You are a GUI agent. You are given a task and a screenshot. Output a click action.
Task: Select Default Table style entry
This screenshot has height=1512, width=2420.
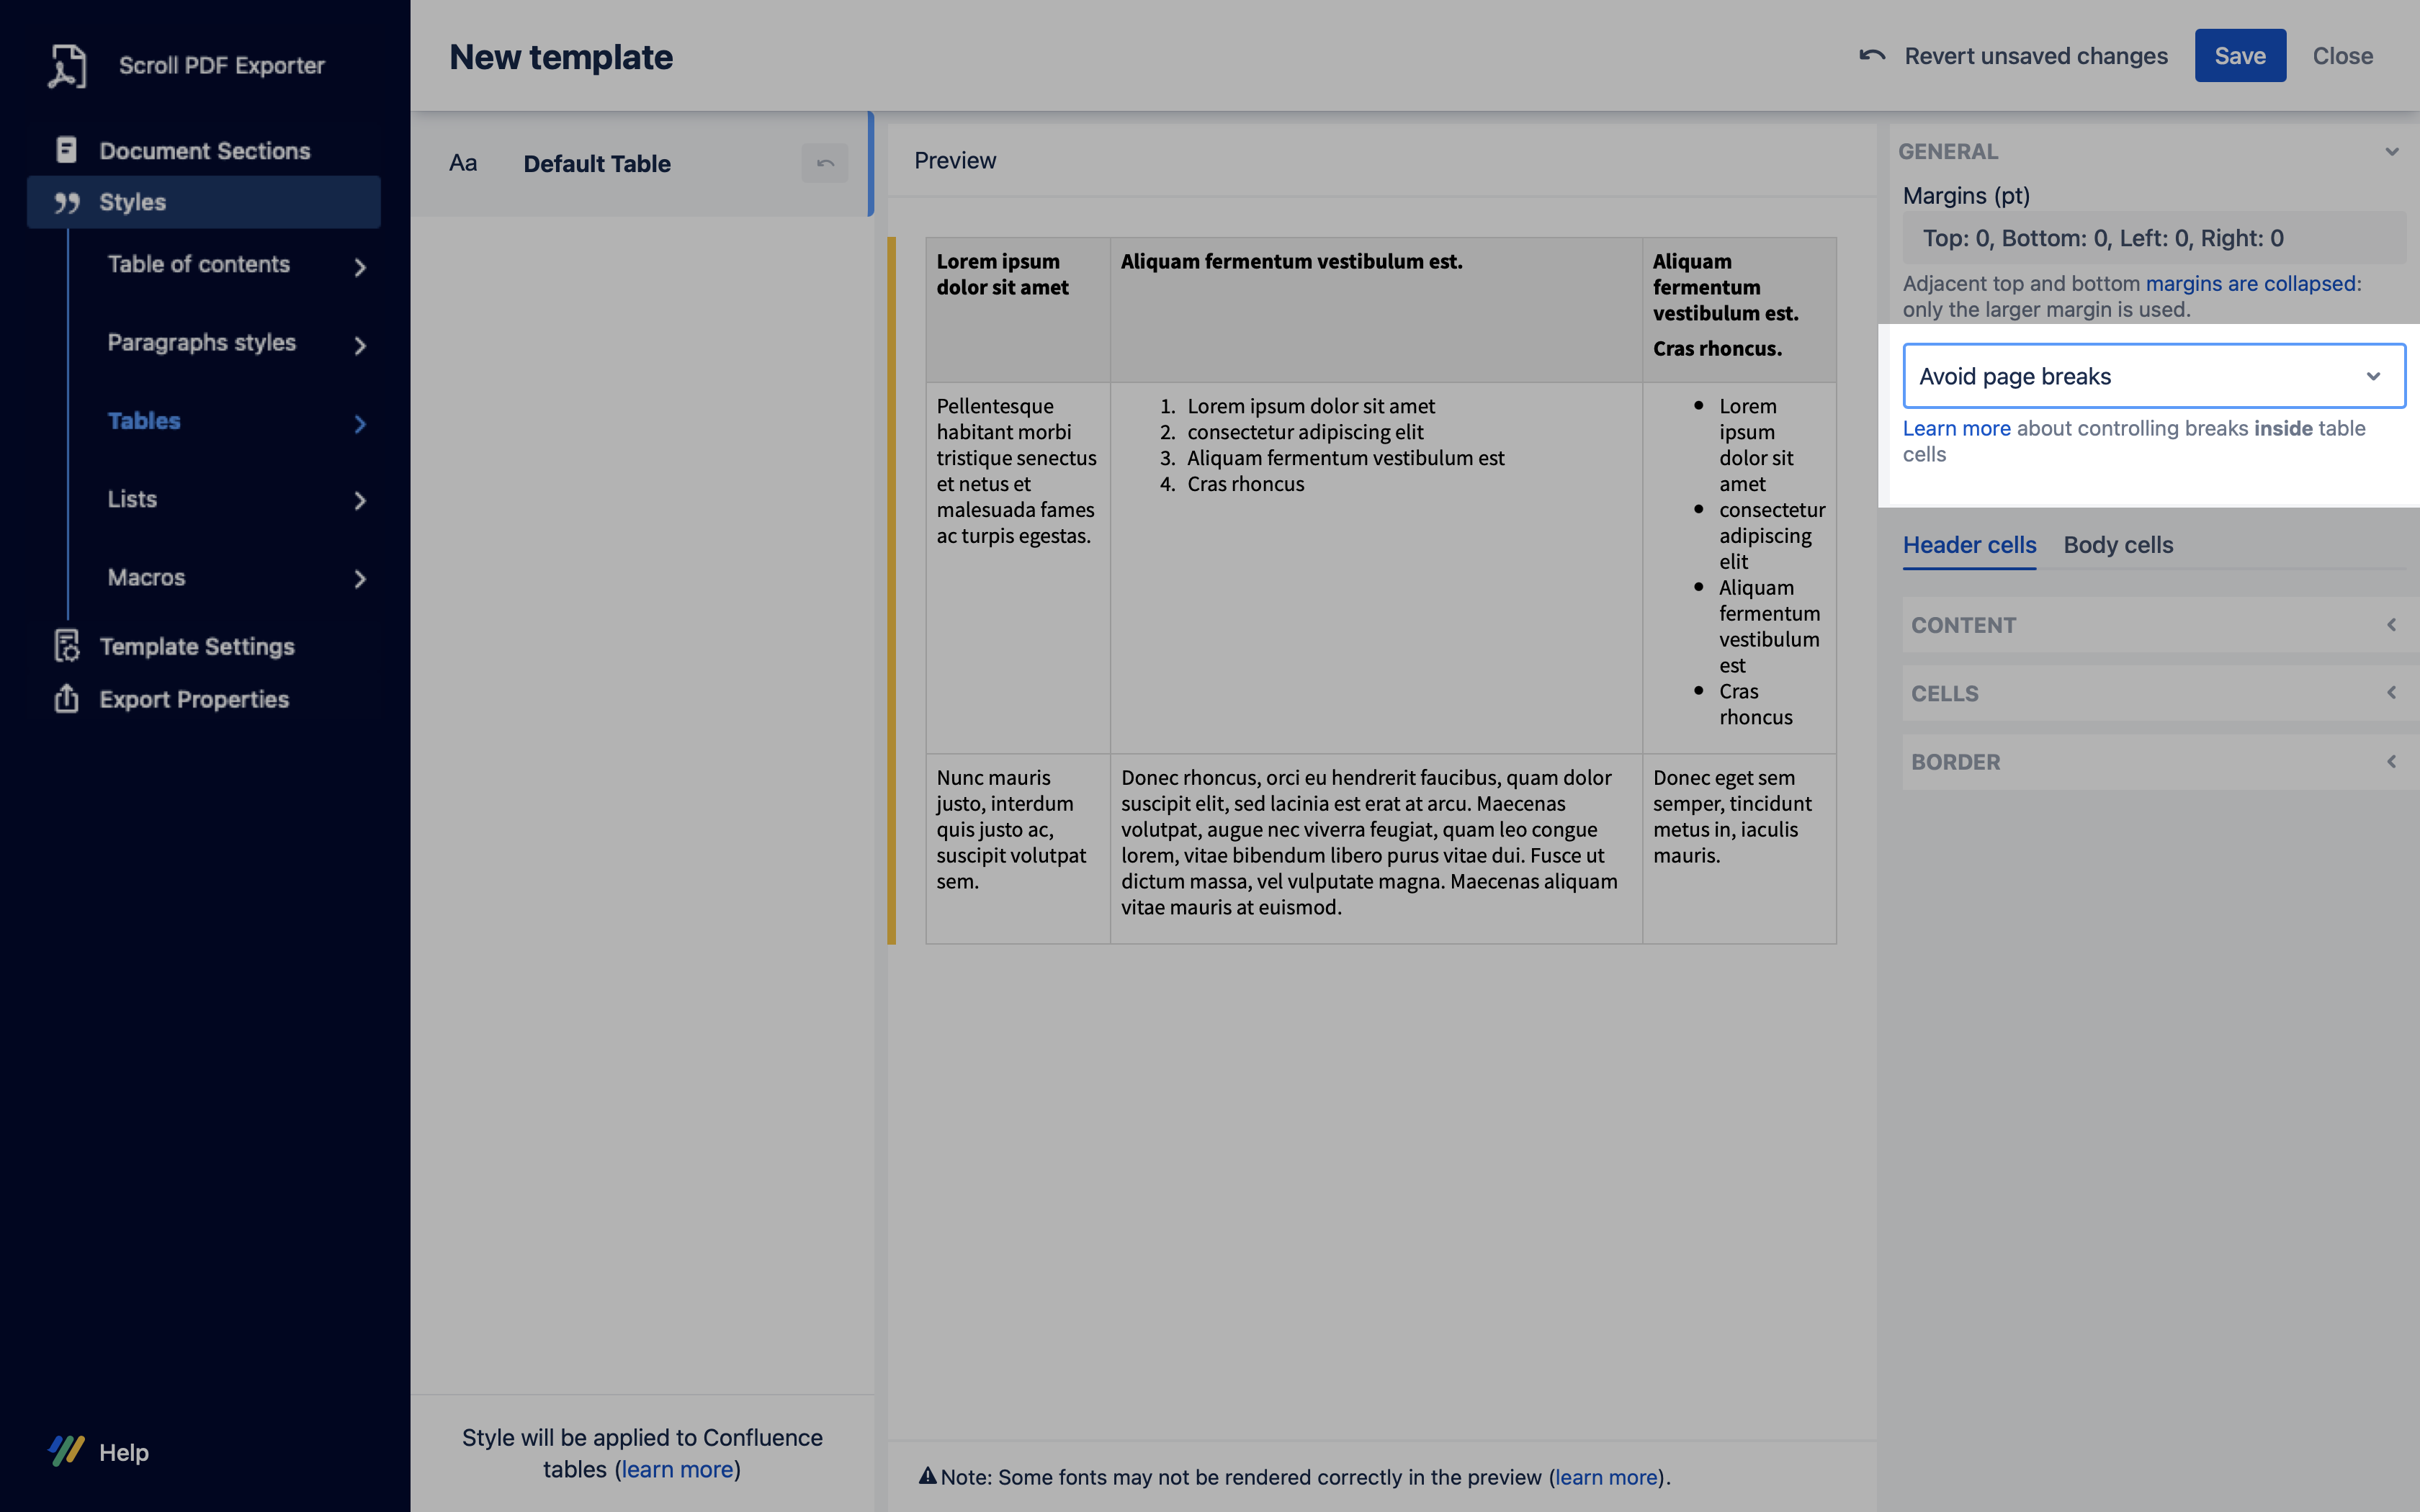coord(597,164)
